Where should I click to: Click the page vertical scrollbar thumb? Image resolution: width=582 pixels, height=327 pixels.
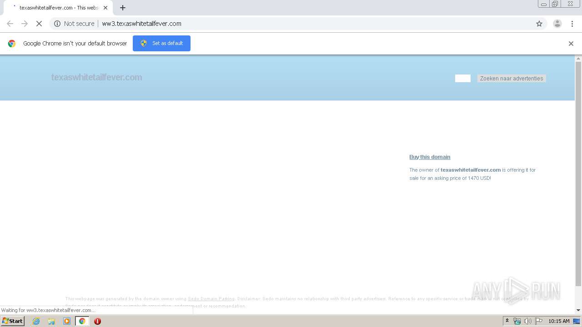(578, 173)
